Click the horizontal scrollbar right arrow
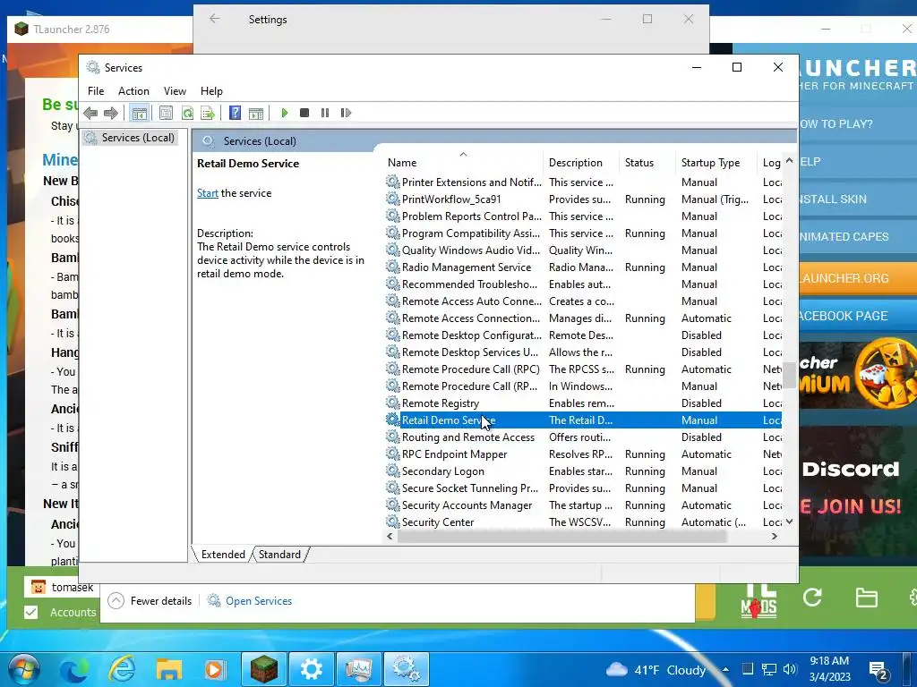The width and height of the screenshot is (917, 687). (x=775, y=536)
